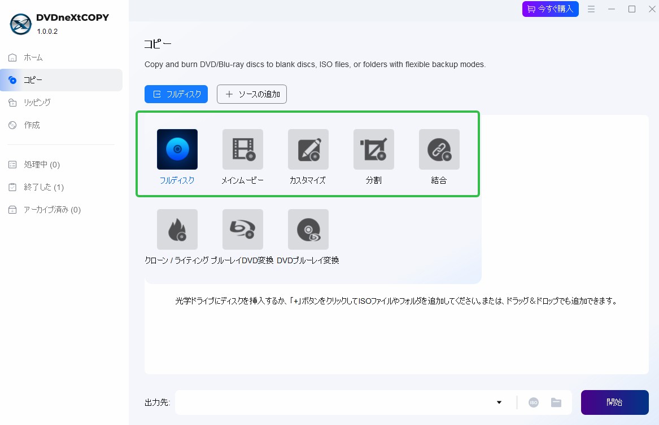The height and width of the screenshot is (425, 659).
Task: Choose the カスタマイズ mode icon
Action: (x=308, y=149)
